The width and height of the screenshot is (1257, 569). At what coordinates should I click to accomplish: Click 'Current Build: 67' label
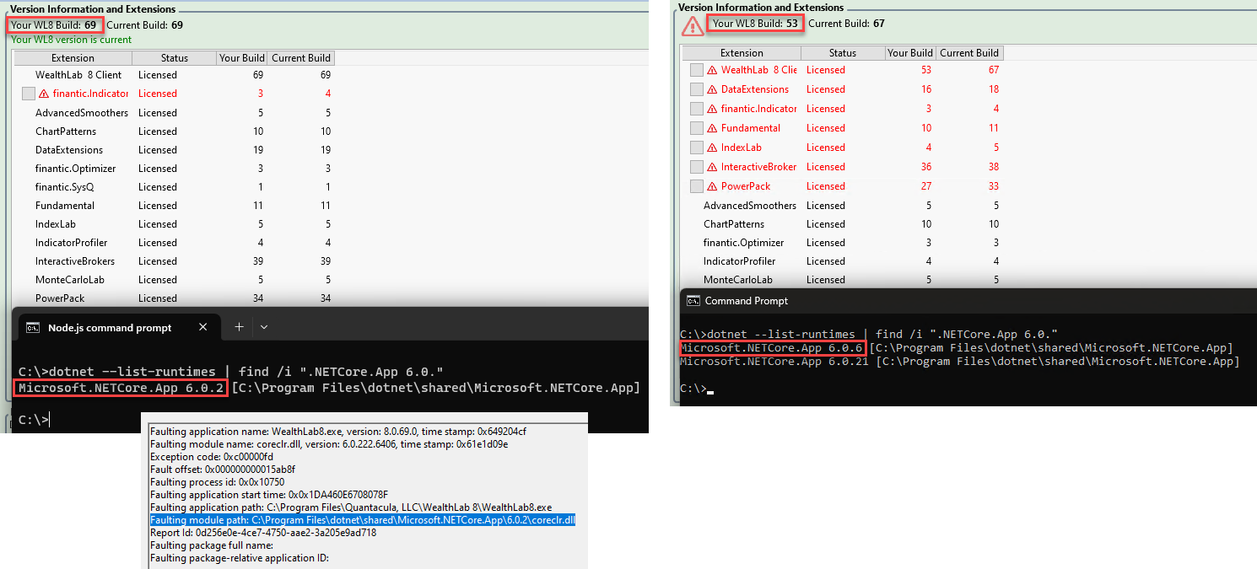click(x=846, y=24)
